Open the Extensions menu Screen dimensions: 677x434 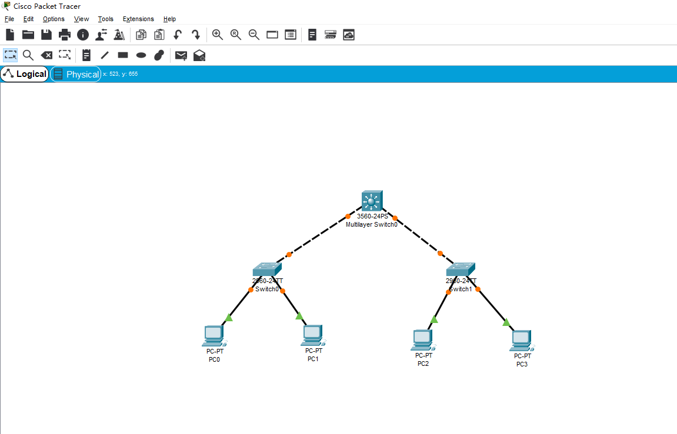[x=138, y=19]
